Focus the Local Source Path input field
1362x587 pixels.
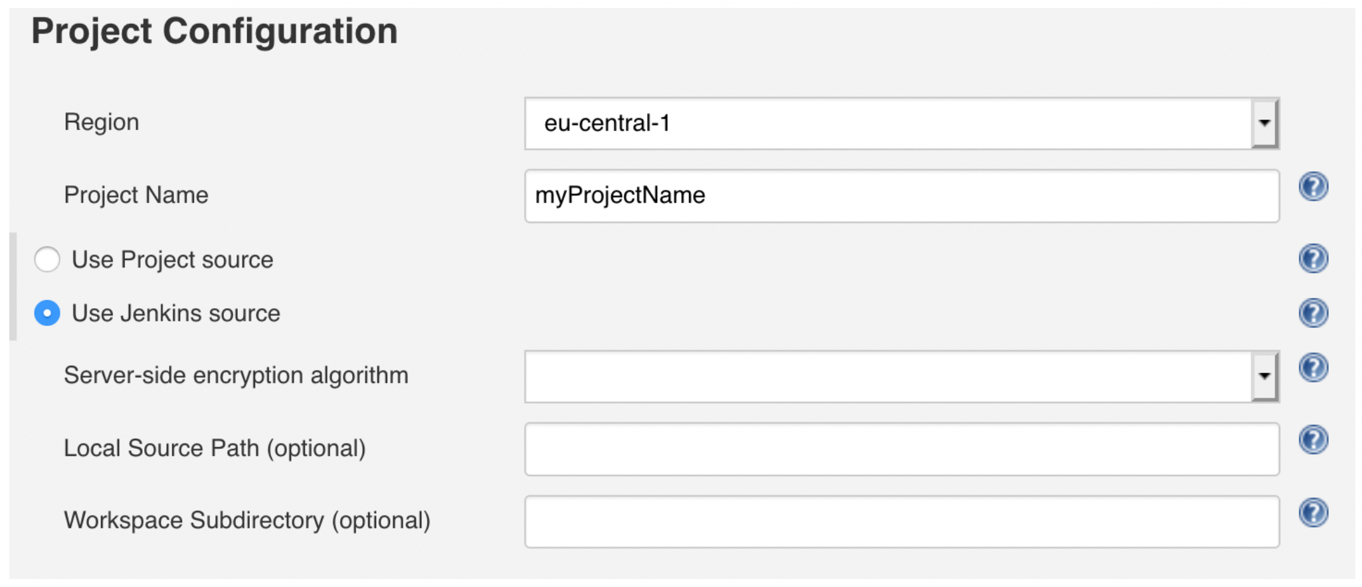tap(901, 449)
